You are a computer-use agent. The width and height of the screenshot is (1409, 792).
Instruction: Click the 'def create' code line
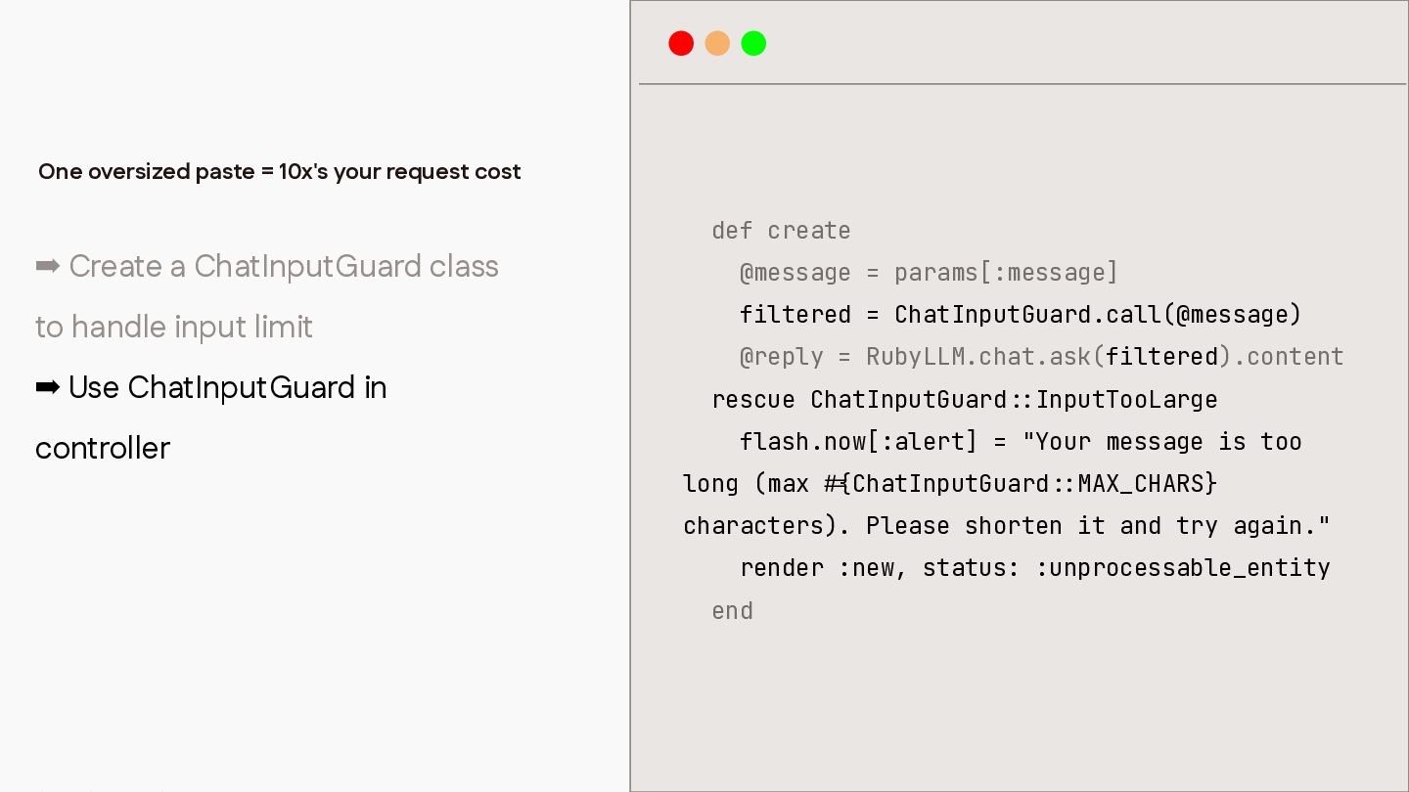pyautogui.click(x=782, y=231)
